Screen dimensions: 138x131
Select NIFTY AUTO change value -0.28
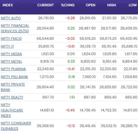70,18
